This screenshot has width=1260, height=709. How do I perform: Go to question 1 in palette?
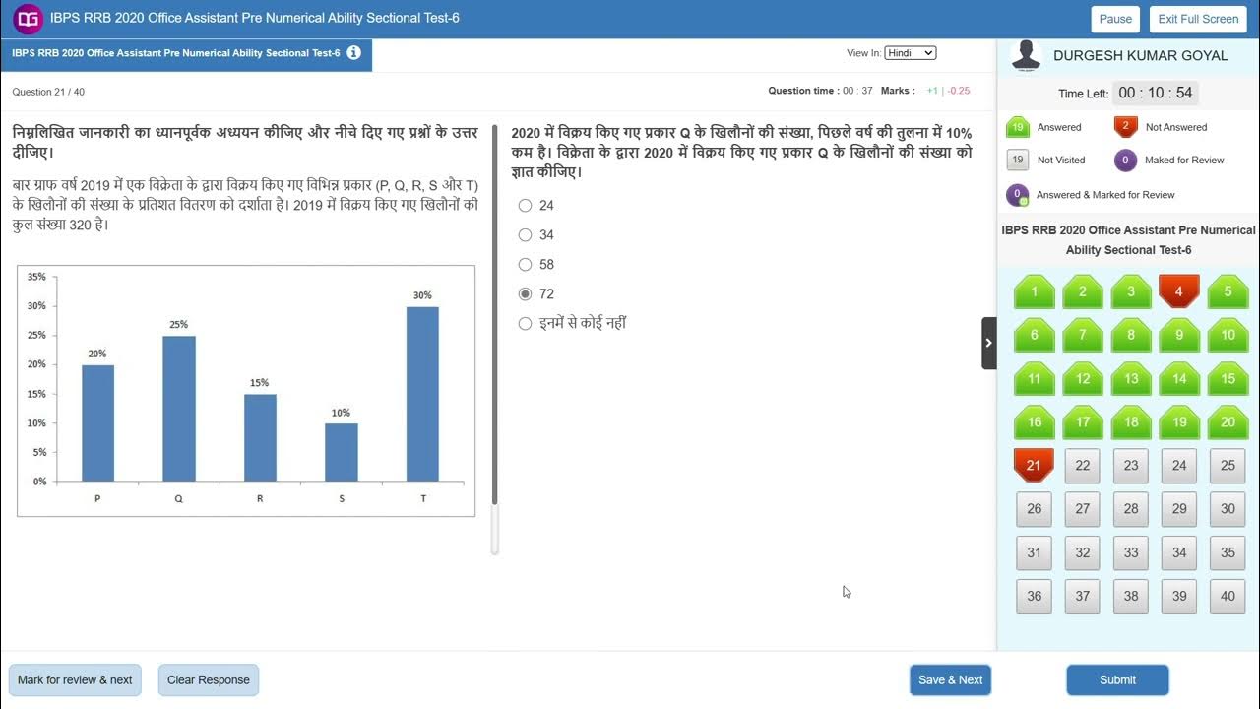point(1034,291)
